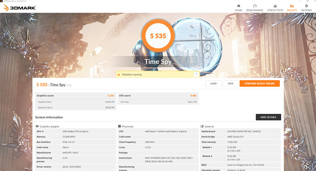Image resolution: width=316 pixels, height=171 pixels.
Task: Switch to RESULTS tab label
Action: (x=292, y=10)
